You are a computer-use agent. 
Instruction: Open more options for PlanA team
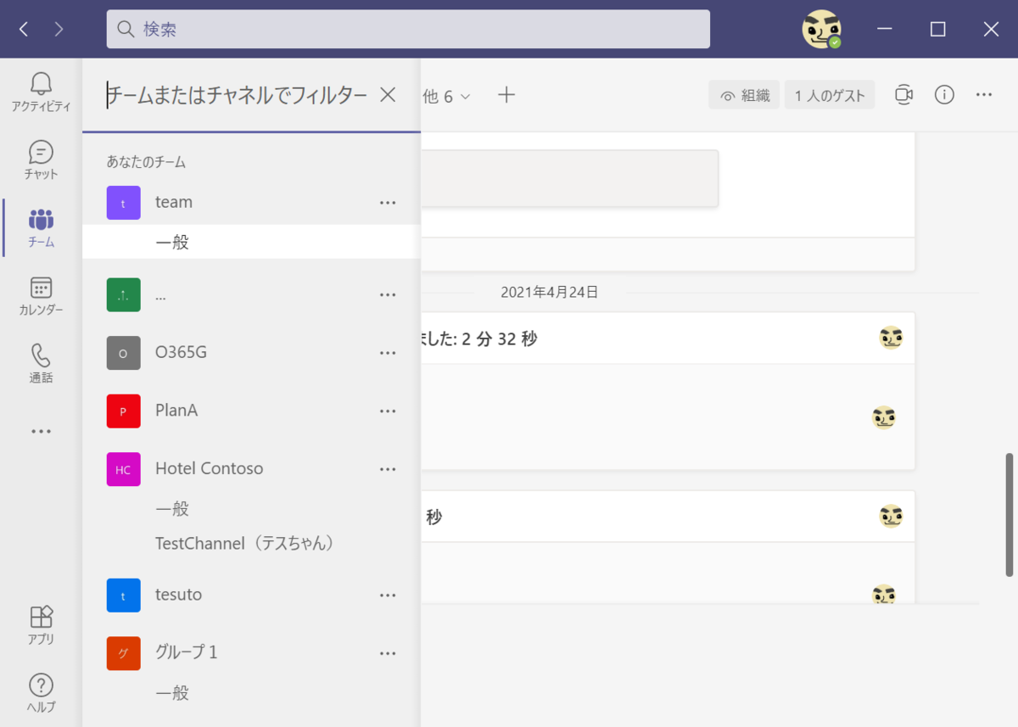[388, 411]
